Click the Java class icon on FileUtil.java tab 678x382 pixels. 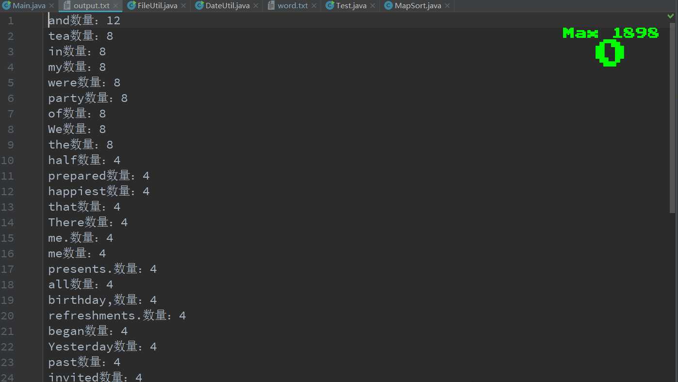[131, 6]
